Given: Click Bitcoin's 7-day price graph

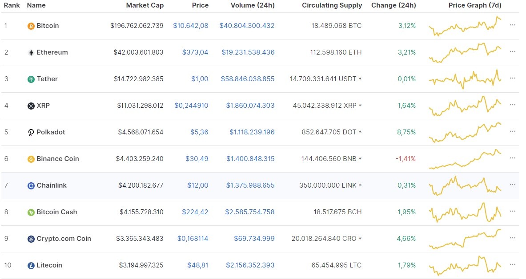Looking at the screenshot, I should click(465, 26).
